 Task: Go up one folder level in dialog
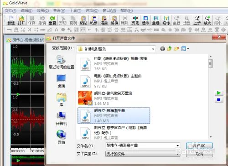click(x=170, y=49)
